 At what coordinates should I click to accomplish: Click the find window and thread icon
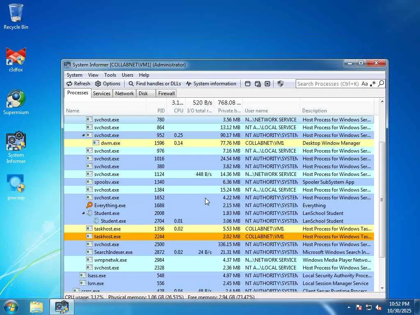tap(258, 84)
